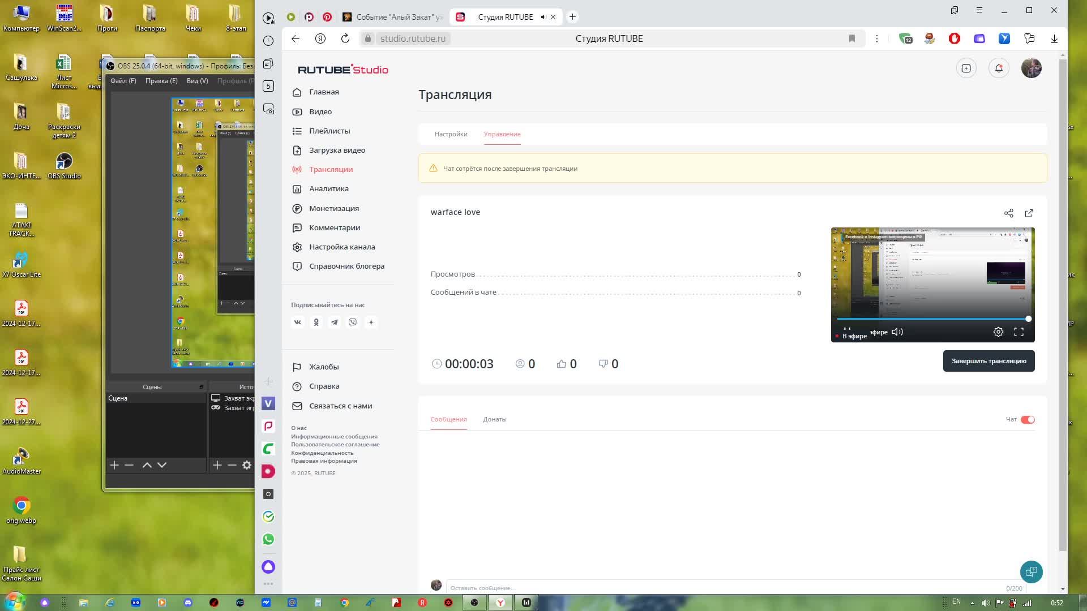This screenshot has width=1087, height=611.
Task: Open Конфиденциальность link
Action: tap(322, 453)
